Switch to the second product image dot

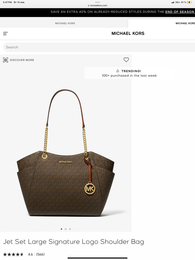[66, 229]
